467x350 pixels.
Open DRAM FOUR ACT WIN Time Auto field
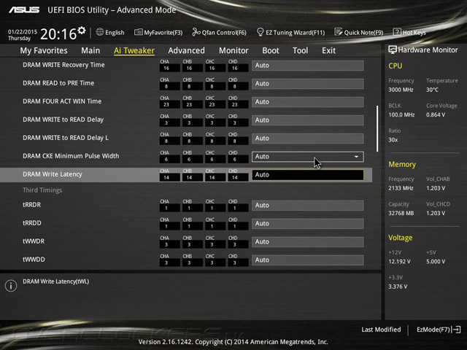pyautogui.click(x=308, y=102)
